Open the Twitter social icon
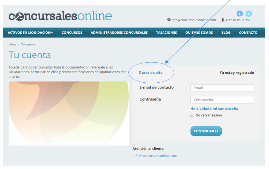269x169 pixels. 249,13
